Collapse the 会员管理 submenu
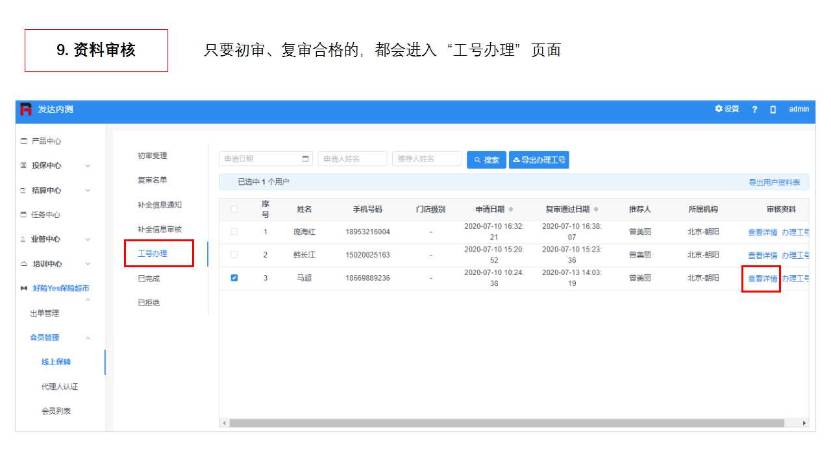This screenshot has width=831, height=467. [88, 338]
